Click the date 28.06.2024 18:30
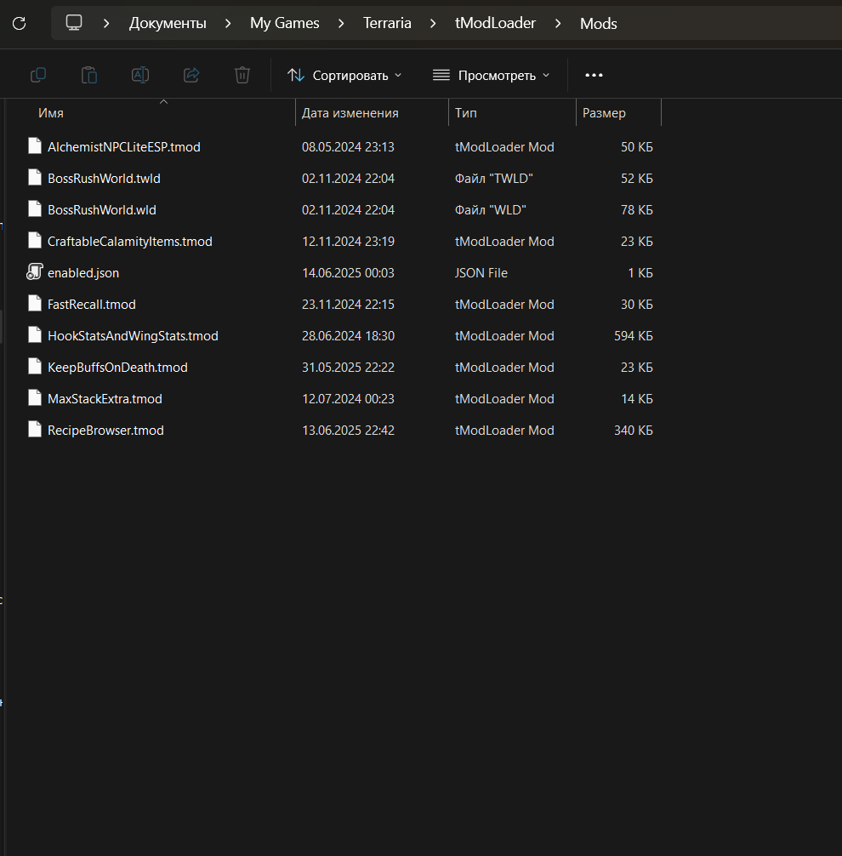 point(348,336)
